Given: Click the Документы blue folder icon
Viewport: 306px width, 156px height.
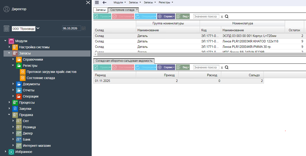Looking at the screenshot, I should pos(19,84).
